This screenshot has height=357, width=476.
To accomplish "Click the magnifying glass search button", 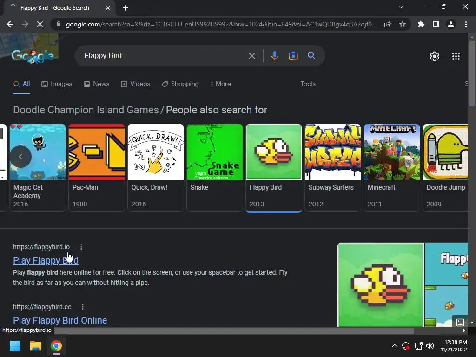I will tap(311, 56).
